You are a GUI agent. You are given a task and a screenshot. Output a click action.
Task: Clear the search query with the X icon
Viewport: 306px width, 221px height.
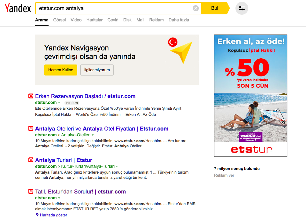pyautogui.click(x=196, y=8)
